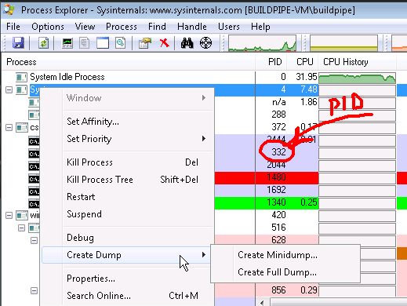Click the Process Explorer title bar icon
This screenshot has height=306, width=407.
point(9,9)
